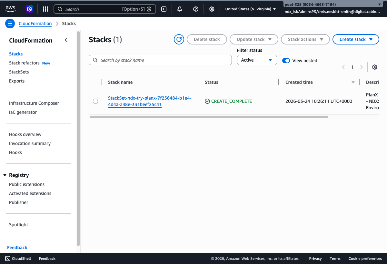Toggle the View nested switch off
This screenshot has height=264, width=387.
(x=286, y=61)
